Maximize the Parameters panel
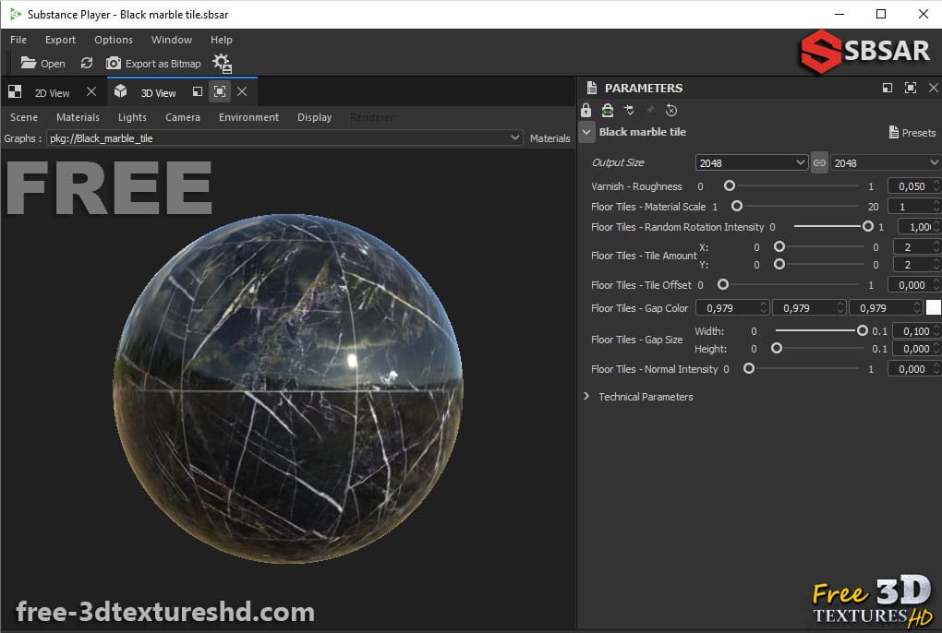942x633 pixels. pos(911,89)
